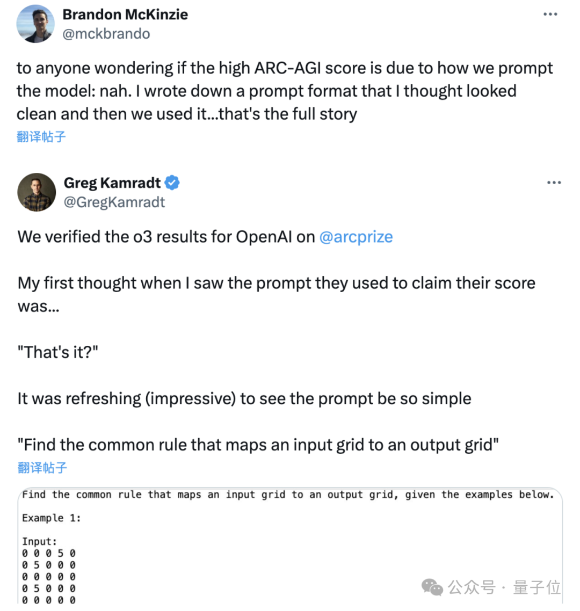Open Greg Kamradt's profile avatar
This screenshot has height=611, width=580.
(x=37, y=192)
